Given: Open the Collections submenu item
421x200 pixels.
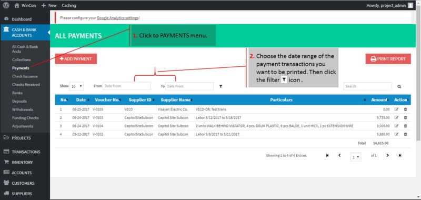Looking at the screenshot, I should click(x=22, y=59).
